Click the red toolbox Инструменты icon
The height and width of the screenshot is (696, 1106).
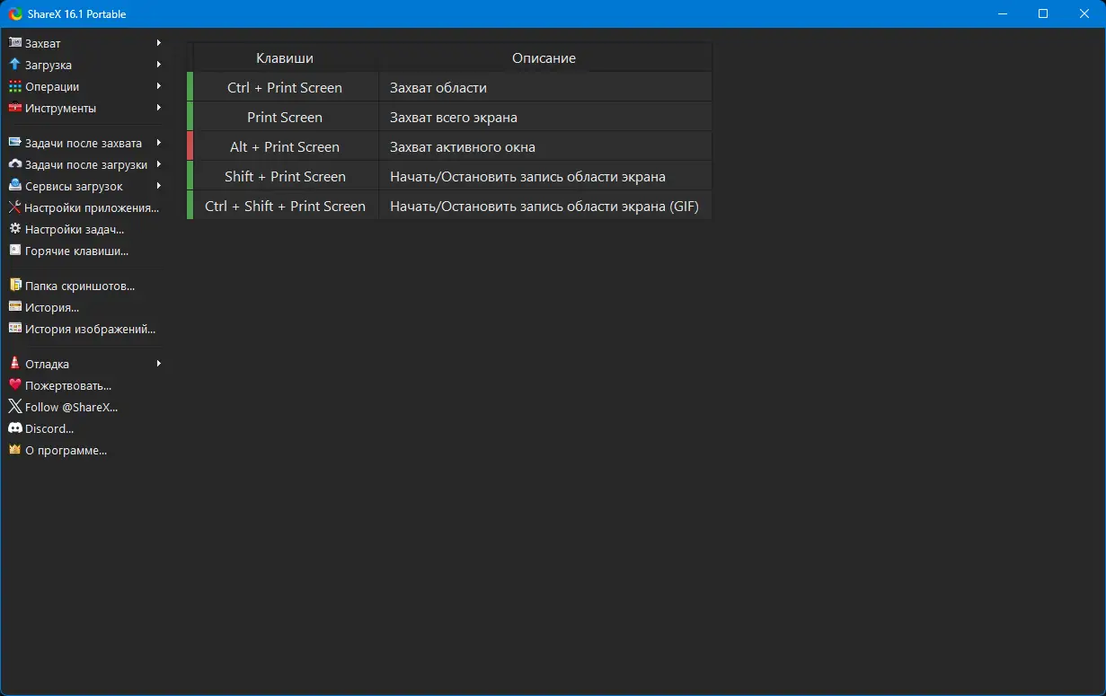tap(14, 108)
